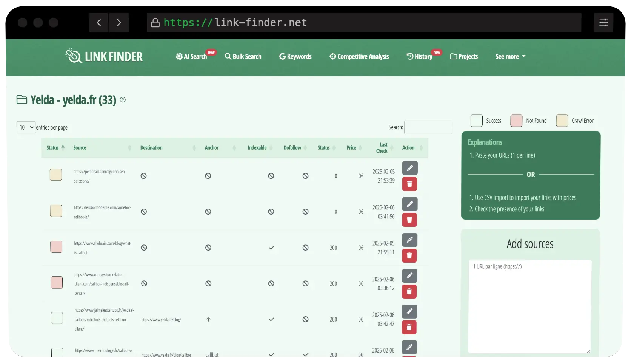Open mtechnologie.fr callbot source link
631x362 pixels.
104,351
